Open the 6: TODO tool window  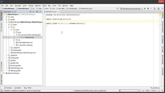click(x=28, y=88)
